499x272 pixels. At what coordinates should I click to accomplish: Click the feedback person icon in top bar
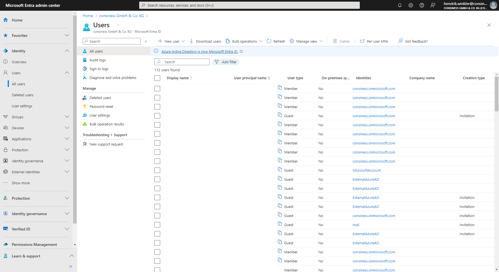click(433, 5)
